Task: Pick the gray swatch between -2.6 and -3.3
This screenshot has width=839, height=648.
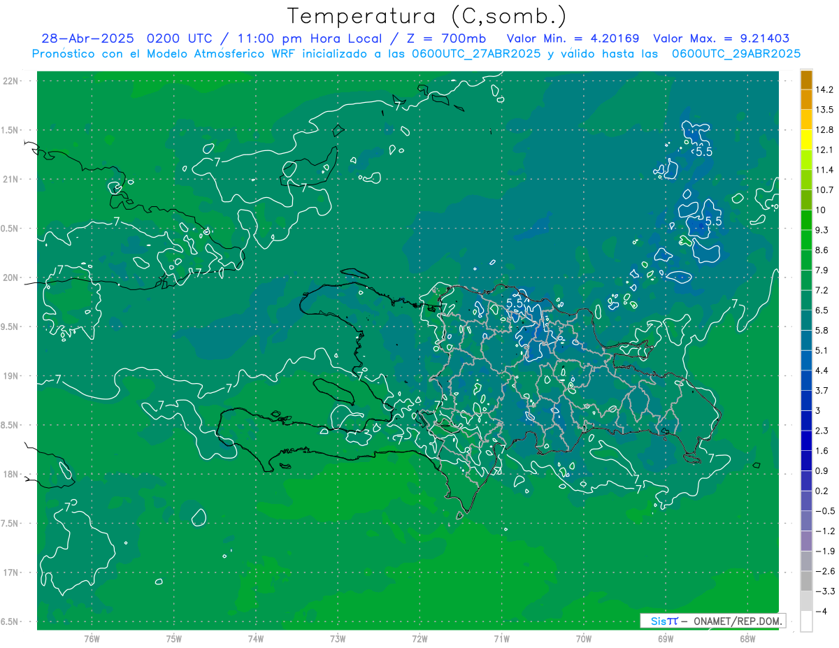Action: pyautogui.click(x=806, y=582)
